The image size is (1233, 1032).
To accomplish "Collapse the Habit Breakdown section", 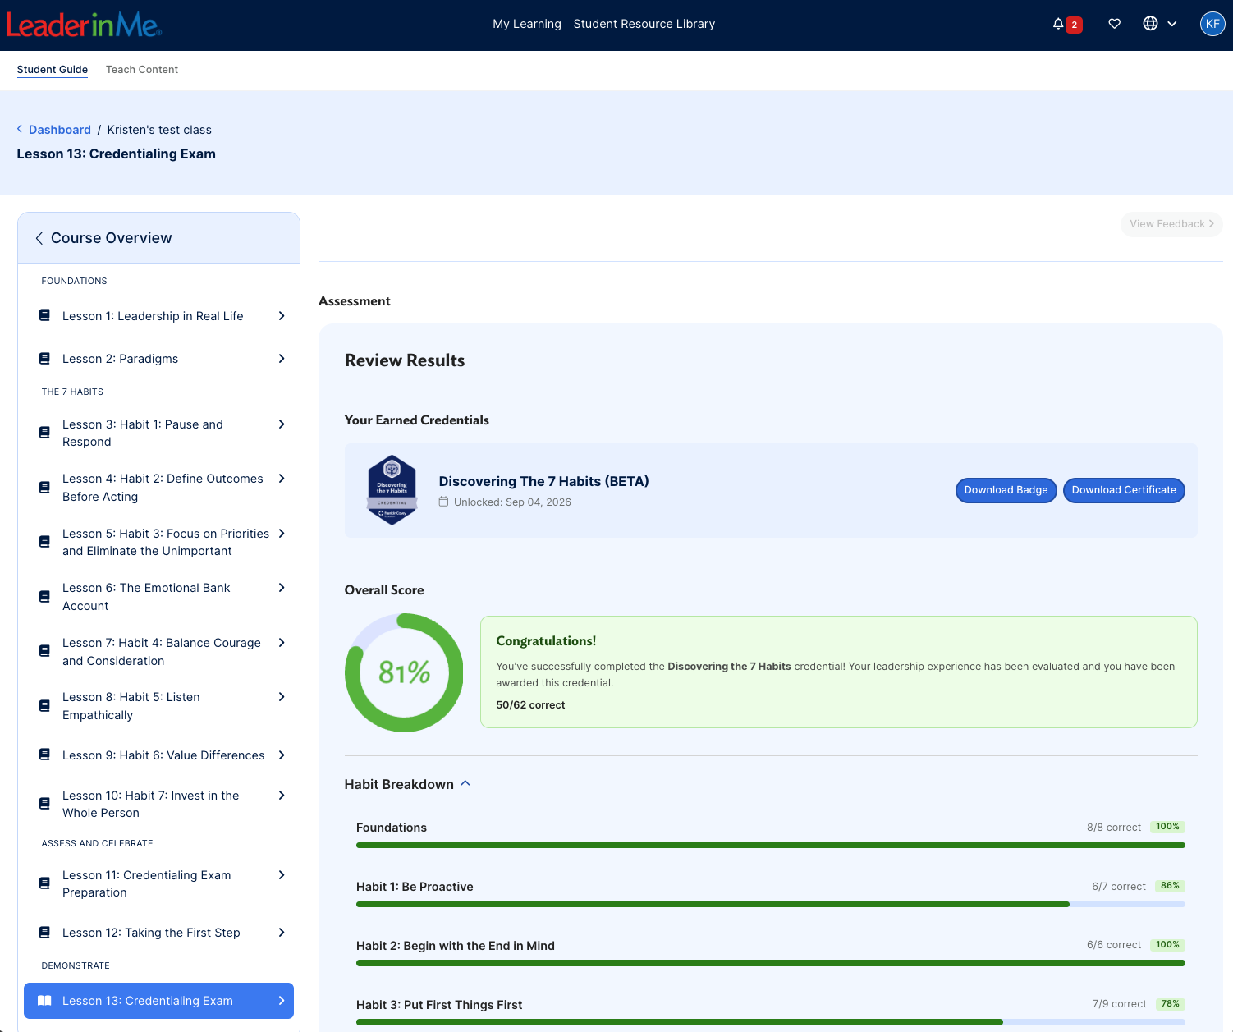I will (465, 783).
